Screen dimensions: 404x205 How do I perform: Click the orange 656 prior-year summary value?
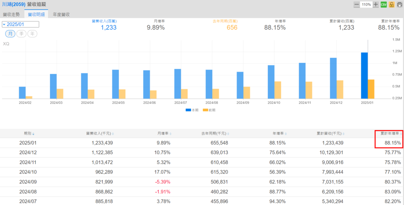[232, 28]
